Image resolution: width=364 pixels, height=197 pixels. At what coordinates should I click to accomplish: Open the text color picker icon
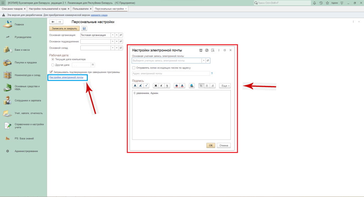tap(182, 86)
